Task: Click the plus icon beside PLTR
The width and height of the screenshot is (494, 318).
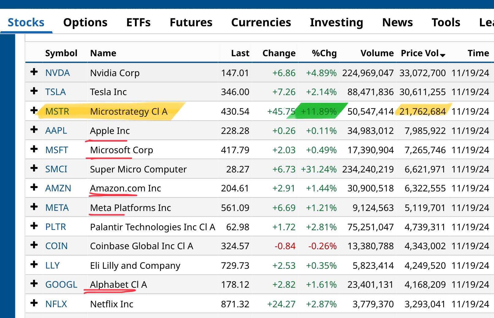Action: click(34, 226)
